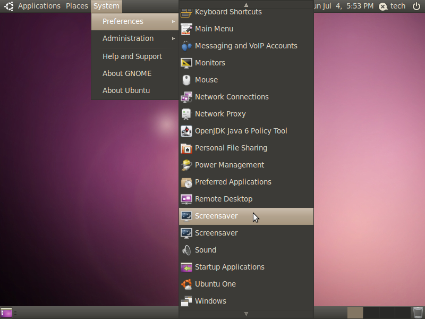Screen dimensions: 425x319
Task: Click the Messaging and VoIP Accounts icon
Action: 186,46
